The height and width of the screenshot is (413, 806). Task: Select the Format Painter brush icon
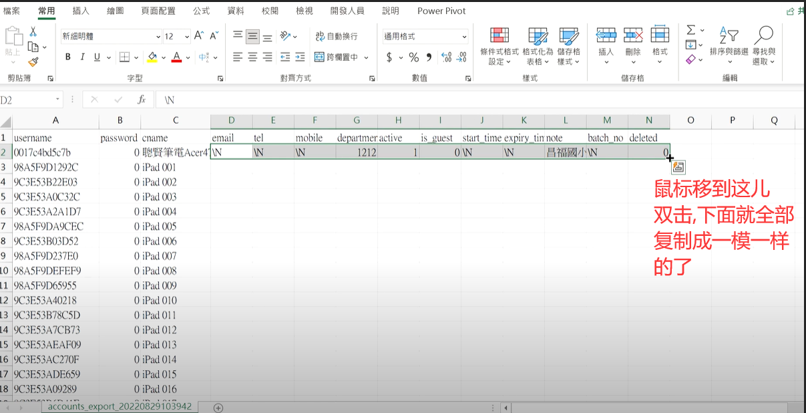[33, 61]
